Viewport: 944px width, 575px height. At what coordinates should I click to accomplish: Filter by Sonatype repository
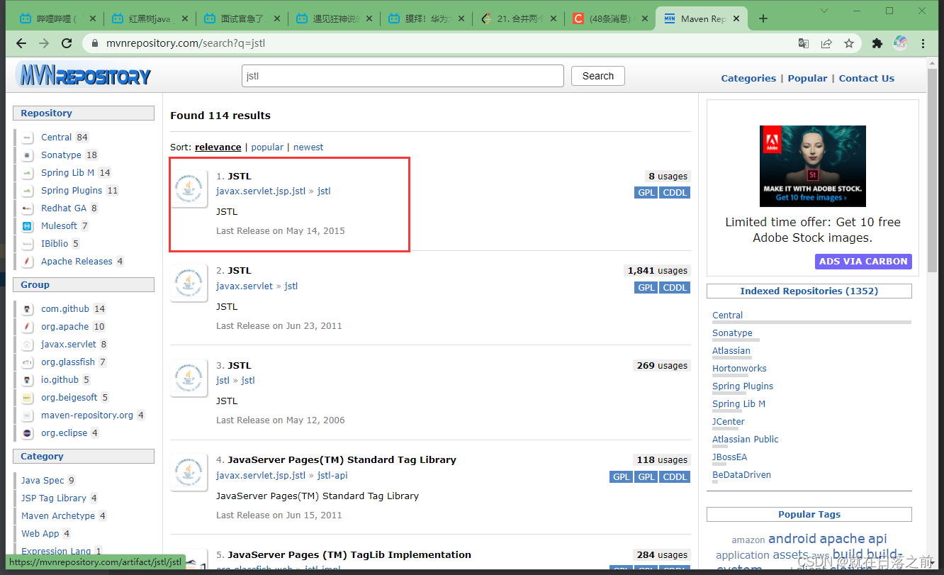click(x=61, y=155)
